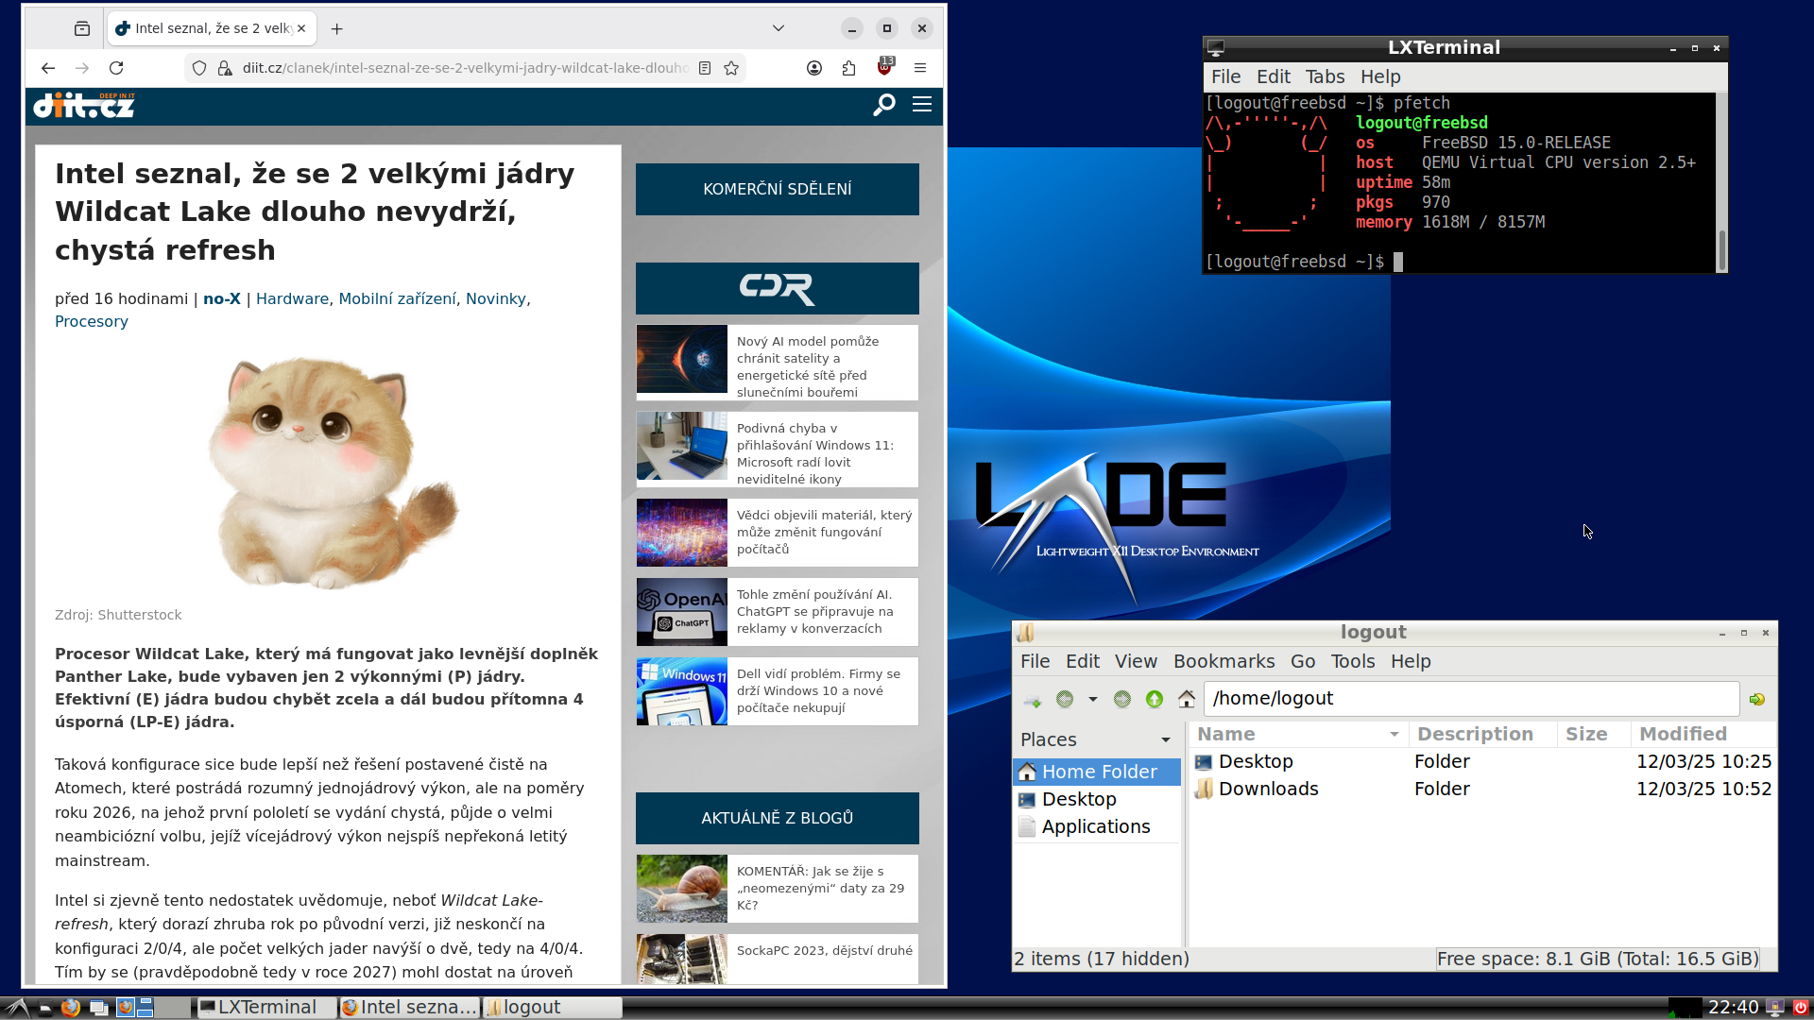The image size is (1814, 1020).
Task: Open the Bookmarks menu in file manager
Action: [1224, 661]
